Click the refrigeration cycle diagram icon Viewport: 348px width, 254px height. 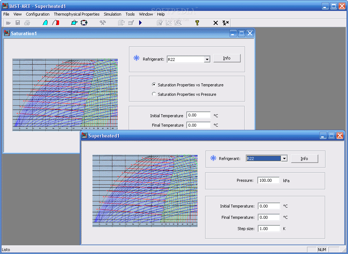(x=84, y=22)
